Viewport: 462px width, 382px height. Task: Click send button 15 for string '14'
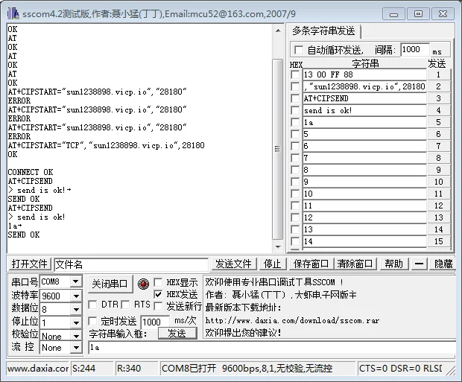tap(438, 241)
